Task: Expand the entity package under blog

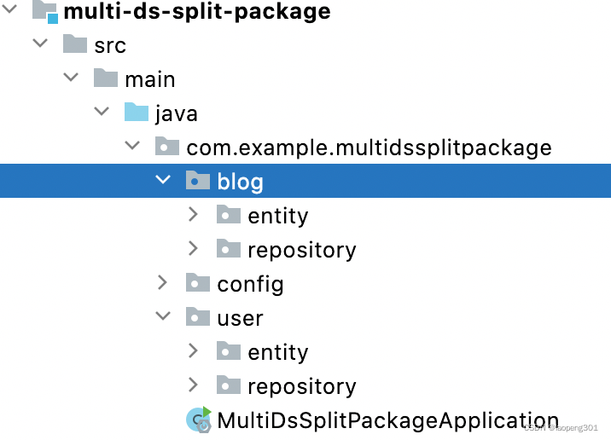Action: [x=194, y=215]
